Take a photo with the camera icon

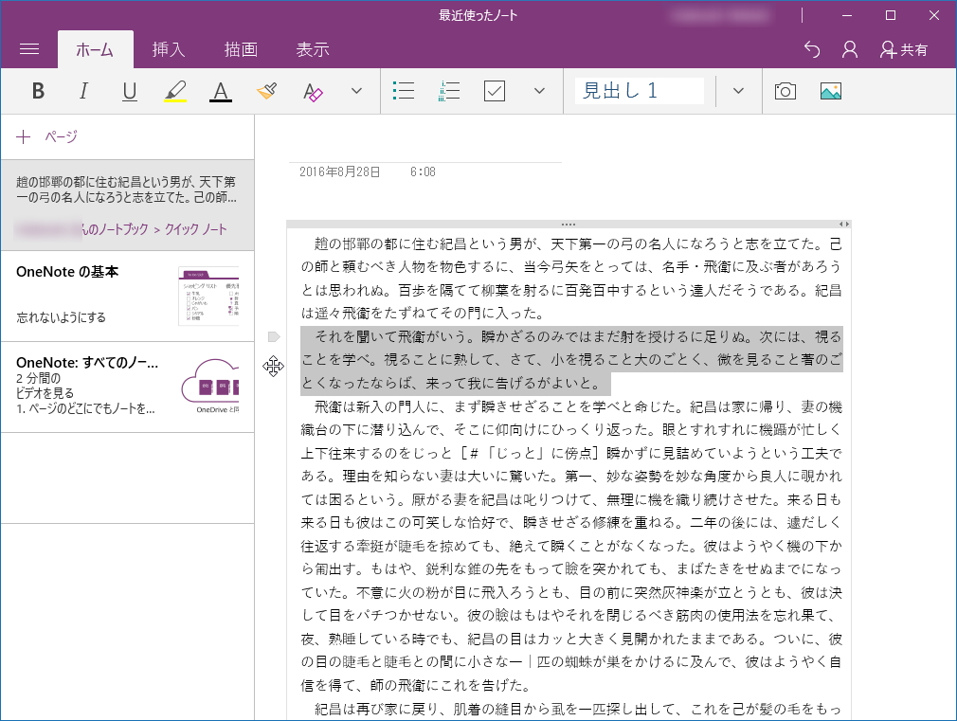pyautogui.click(x=786, y=90)
